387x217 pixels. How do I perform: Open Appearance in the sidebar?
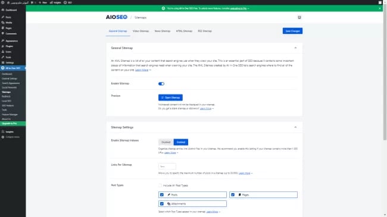pos(10,41)
